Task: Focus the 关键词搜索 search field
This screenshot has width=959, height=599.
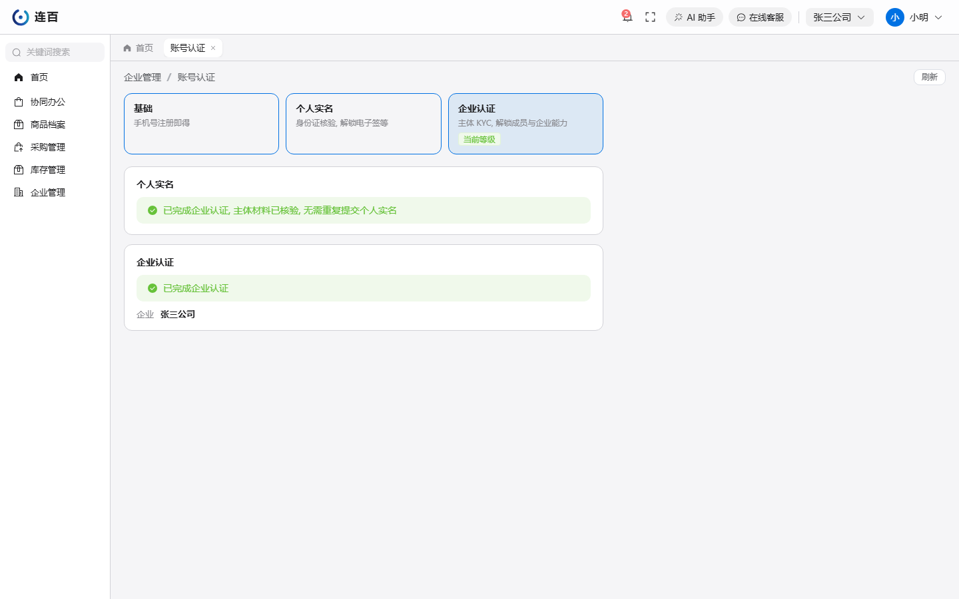Action: [55, 52]
